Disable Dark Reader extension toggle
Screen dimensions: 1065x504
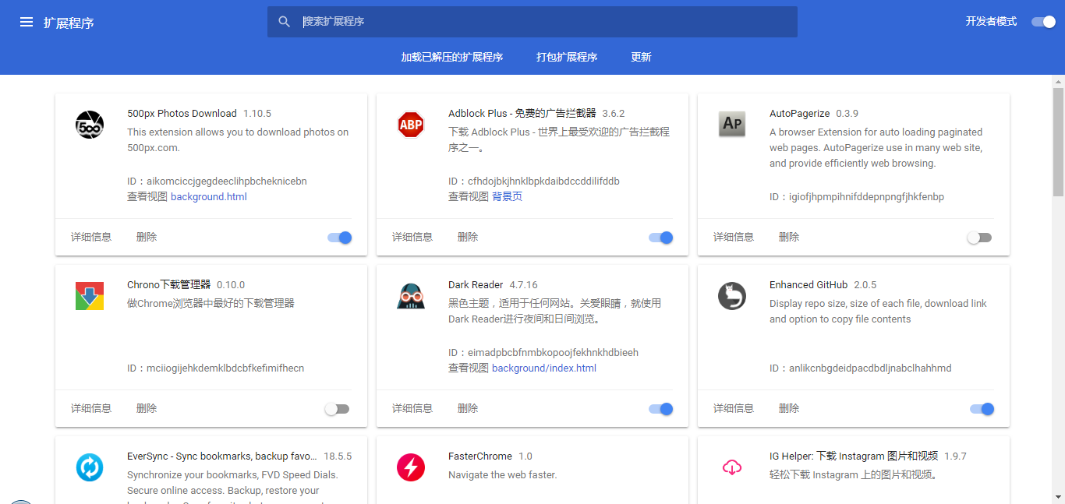(x=661, y=409)
